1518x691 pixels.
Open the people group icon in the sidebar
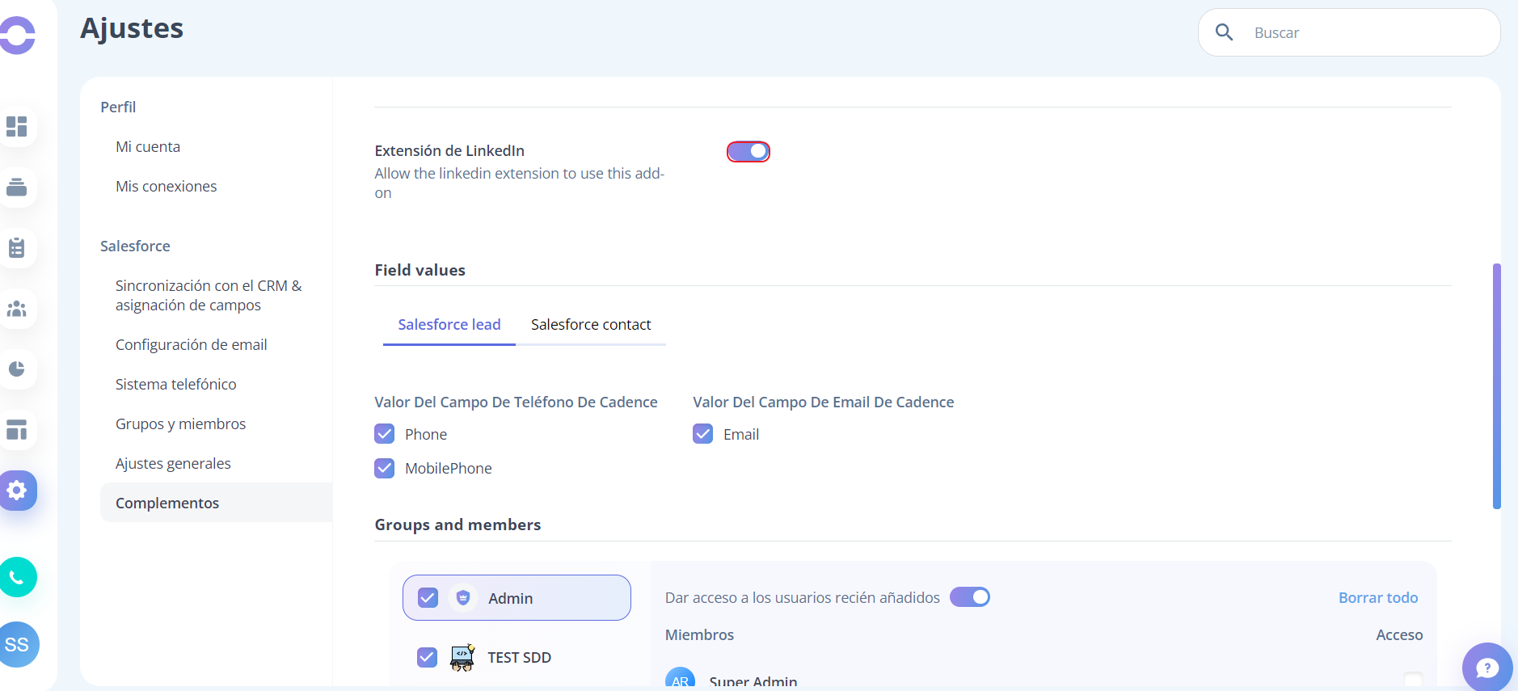tap(16, 309)
